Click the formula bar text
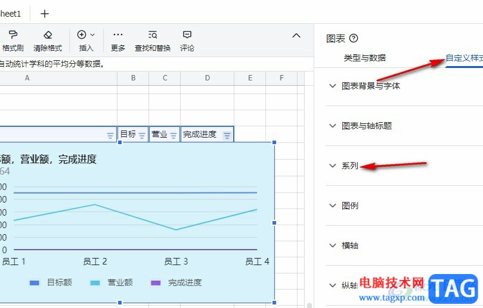Viewport: 483px width, 308px height. pyautogui.click(x=52, y=64)
